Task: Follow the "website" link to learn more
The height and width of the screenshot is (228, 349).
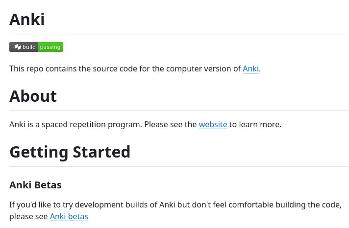Action: click(213, 124)
